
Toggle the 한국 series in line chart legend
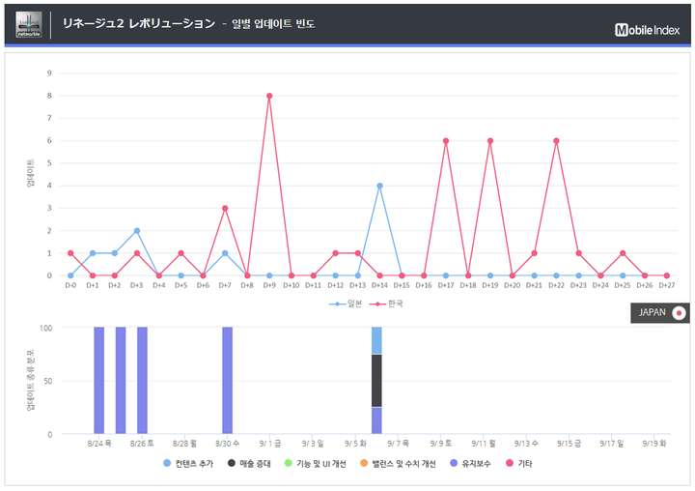[x=386, y=304]
